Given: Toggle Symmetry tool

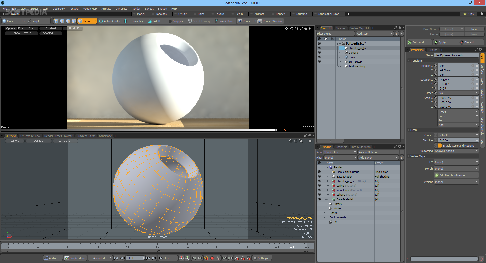Looking at the screenshot, I should coord(134,21).
